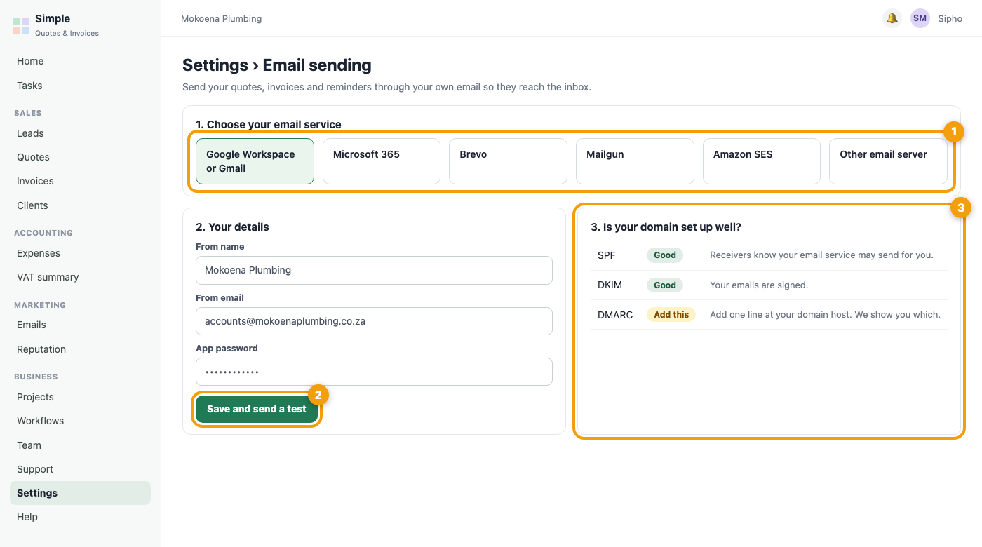982x547 pixels.
Task: Click 'Your emails are signed.' text
Action: click(759, 285)
